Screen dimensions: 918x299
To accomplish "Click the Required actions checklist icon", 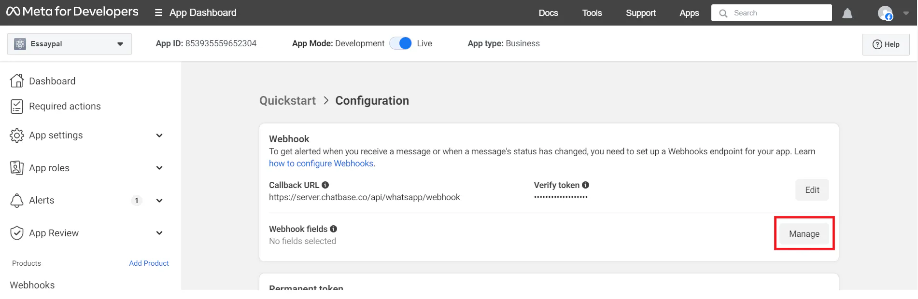I will pyautogui.click(x=17, y=106).
